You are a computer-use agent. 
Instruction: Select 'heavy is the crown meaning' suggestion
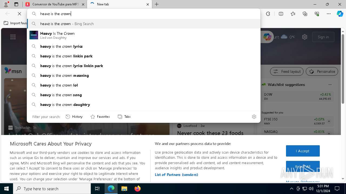(x=144, y=75)
